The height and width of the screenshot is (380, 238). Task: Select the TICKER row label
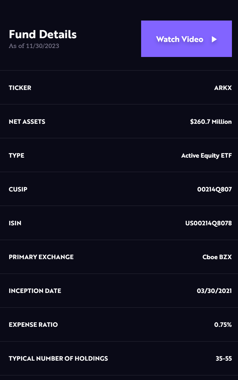[20, 88]
